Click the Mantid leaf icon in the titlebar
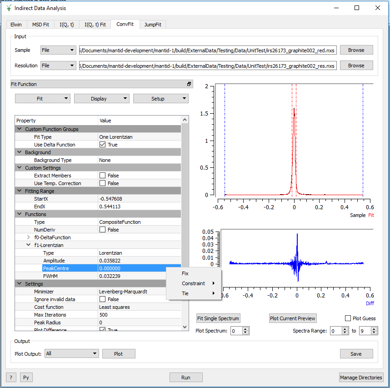This screenshot has width=390, height=388. pos(8,8)
